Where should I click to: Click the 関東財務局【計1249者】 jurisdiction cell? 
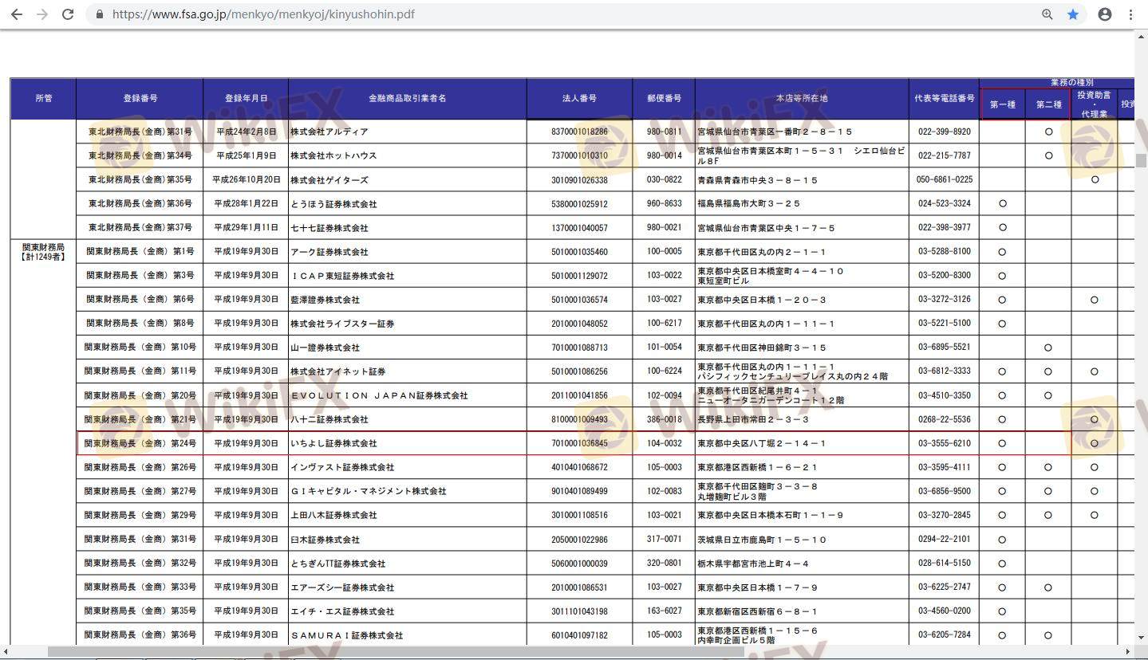[x=43, y=252]
